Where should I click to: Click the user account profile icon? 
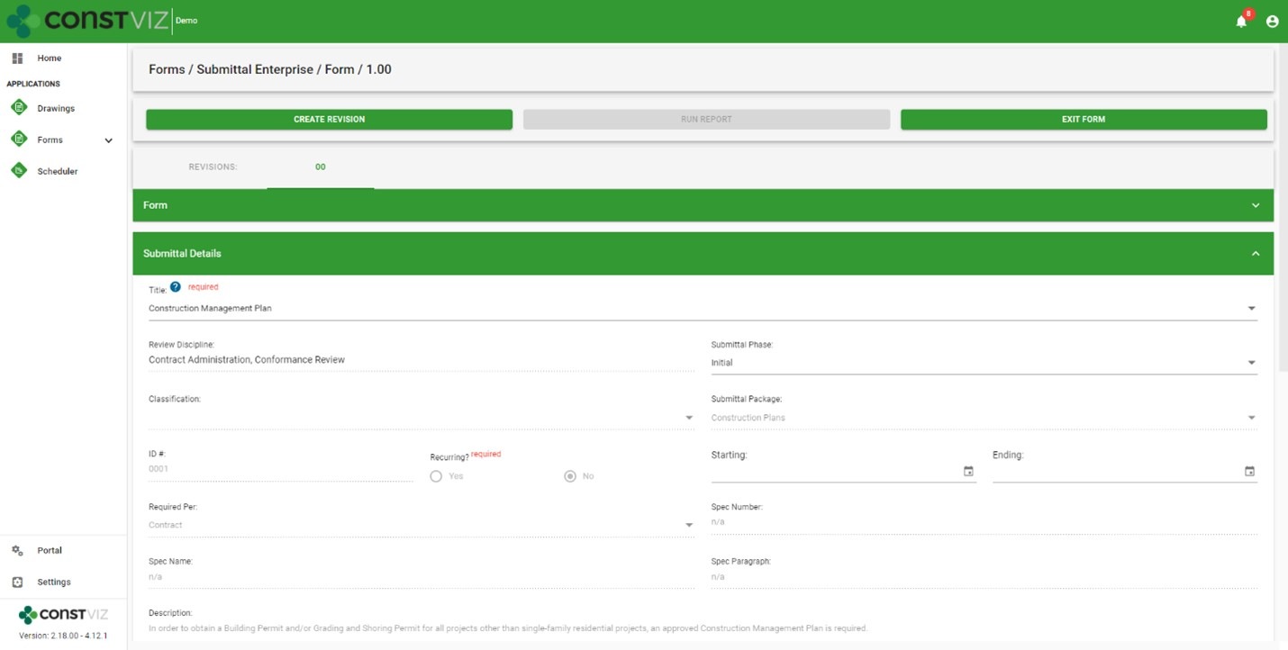[1272, 22]
